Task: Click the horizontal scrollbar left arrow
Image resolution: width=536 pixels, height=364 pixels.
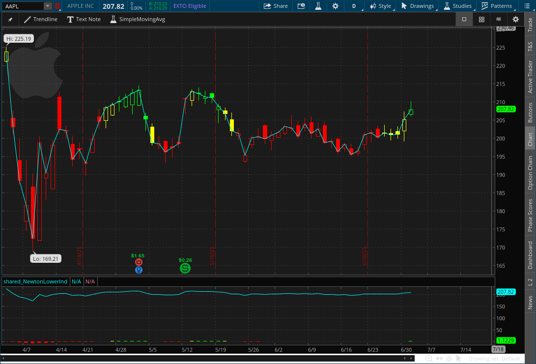Action: [x=3, y=358]
